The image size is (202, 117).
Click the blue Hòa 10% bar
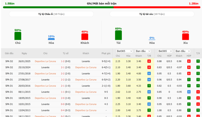click(51, 39)
